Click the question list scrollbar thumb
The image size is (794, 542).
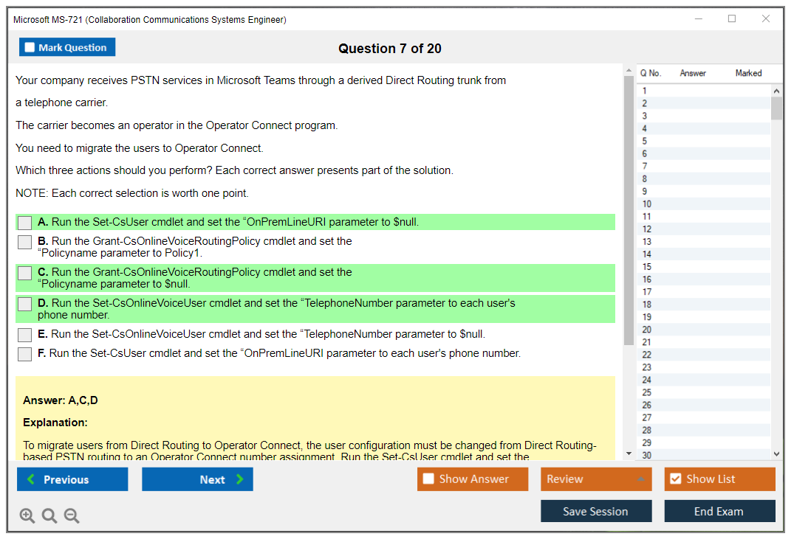(776, 108)
